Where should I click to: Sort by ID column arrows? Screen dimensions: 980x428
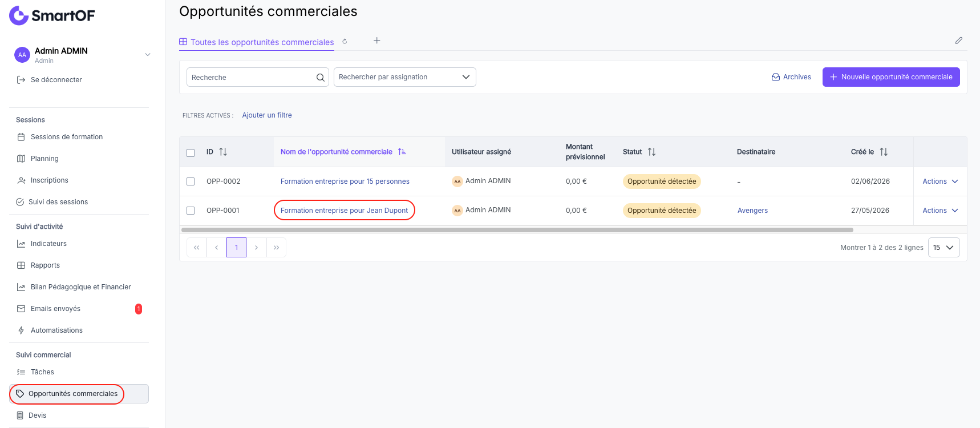[223, 152]
